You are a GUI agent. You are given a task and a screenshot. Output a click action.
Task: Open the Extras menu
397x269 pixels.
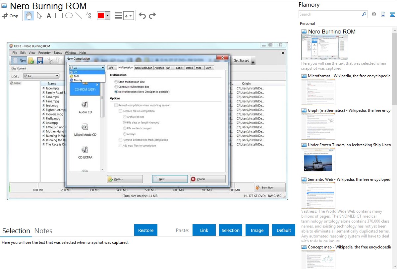(58, 53)
